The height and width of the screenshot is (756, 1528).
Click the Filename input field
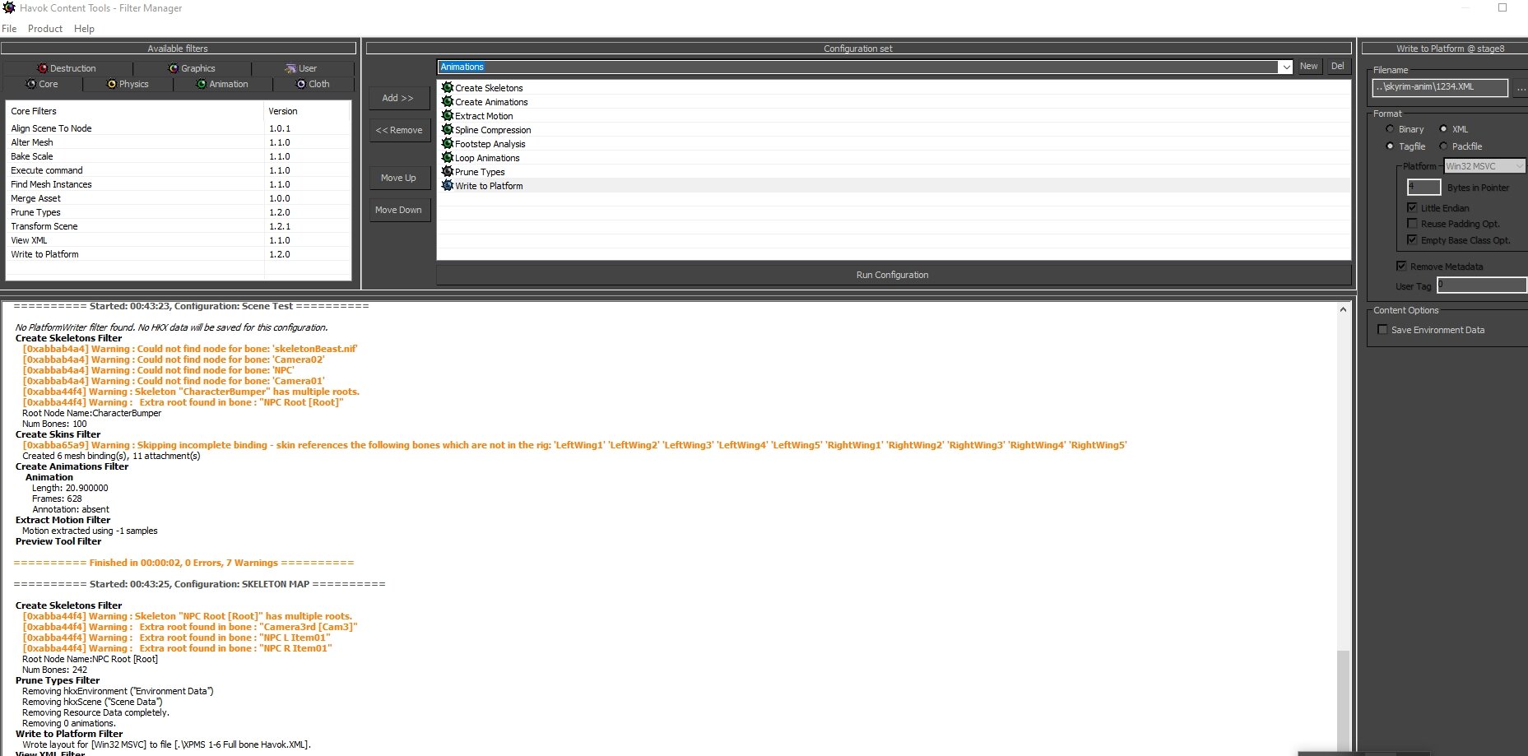1440,87
